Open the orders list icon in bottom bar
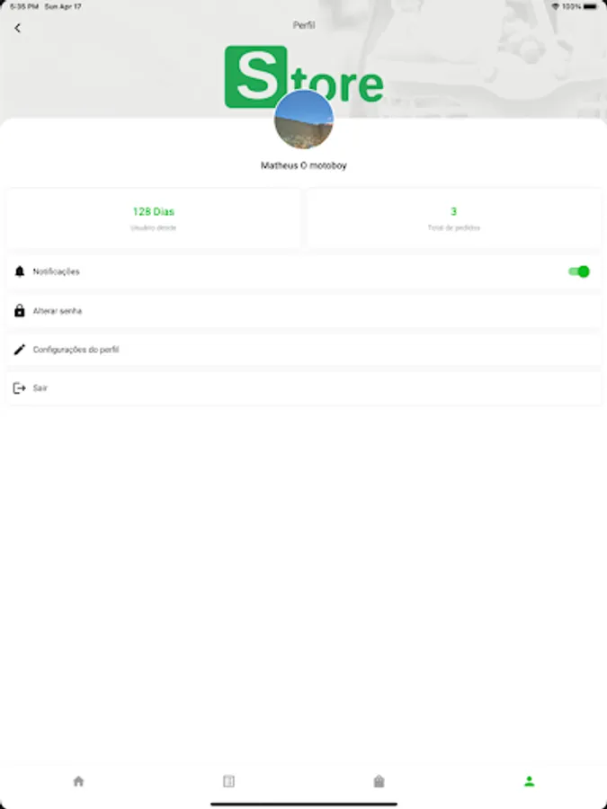 coord(228,781)
